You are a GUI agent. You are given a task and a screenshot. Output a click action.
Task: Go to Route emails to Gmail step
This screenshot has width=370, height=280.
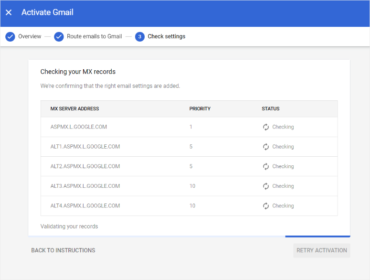pyautogui.click(x=95, y=36)
